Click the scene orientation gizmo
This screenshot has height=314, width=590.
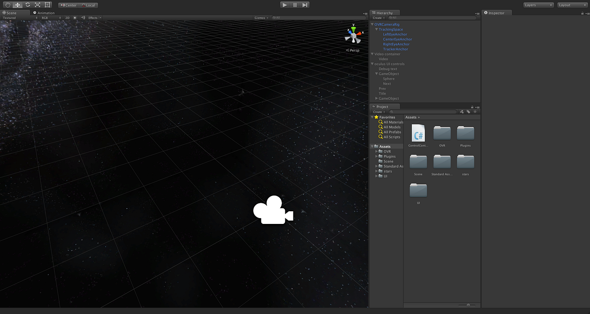[x=353, y=35]
